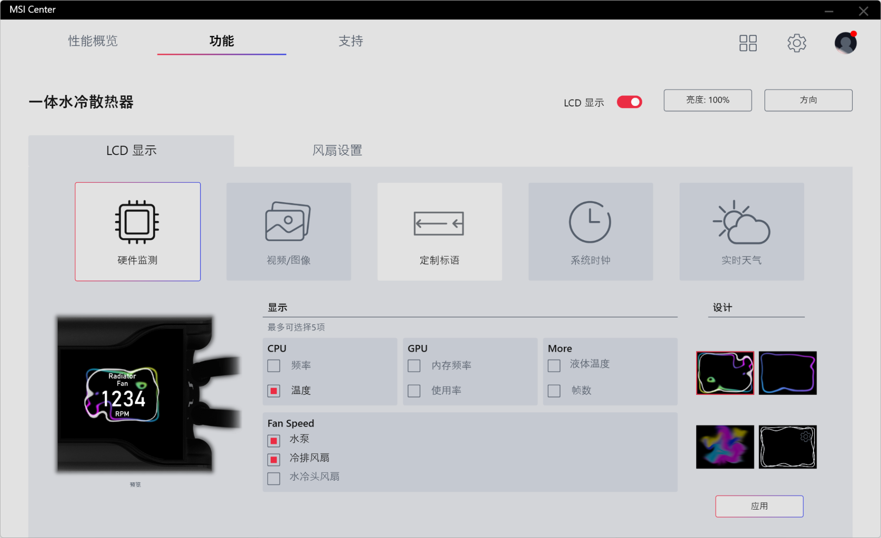881x538 pixels.
Task: Uncheck the CPU 温度 checkbox
Action: click(274, 391)
